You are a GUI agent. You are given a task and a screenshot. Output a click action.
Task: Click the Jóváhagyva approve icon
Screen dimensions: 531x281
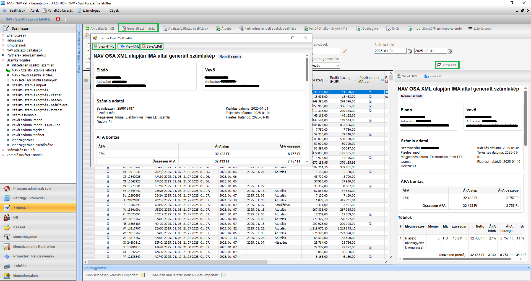coord(358,29)
